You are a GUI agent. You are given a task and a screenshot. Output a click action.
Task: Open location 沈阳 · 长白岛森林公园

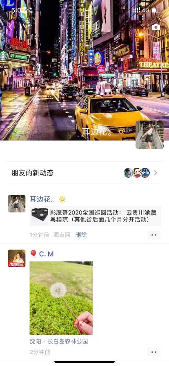click(x=59, y=341)
